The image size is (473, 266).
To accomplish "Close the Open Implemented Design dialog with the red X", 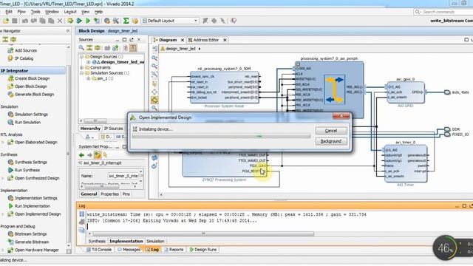I will click(341, 116).
